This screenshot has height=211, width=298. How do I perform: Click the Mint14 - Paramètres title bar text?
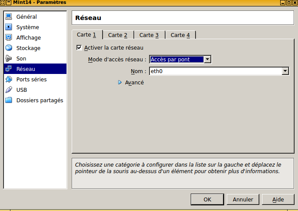(40, 3)
